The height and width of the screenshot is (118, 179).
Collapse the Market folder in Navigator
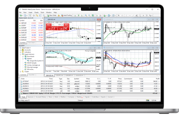(x=23, y=59)
